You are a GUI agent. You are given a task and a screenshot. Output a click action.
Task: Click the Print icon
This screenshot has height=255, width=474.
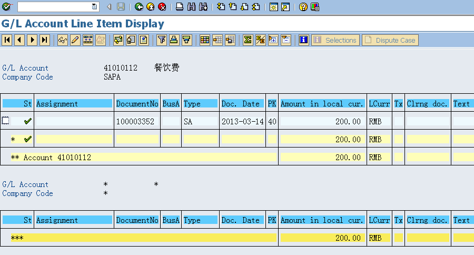[180, 7]
